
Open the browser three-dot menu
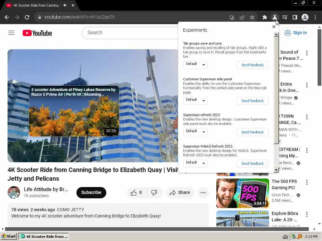pyautogui.click(x=315, y=18)
